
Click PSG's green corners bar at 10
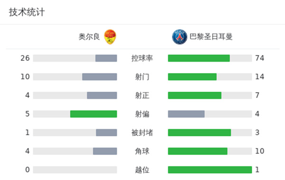click(x=198, y=151)
